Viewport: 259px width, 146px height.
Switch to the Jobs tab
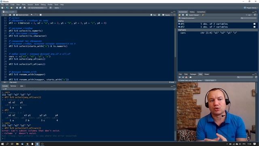pyautogui.click(x=22, y=86)
